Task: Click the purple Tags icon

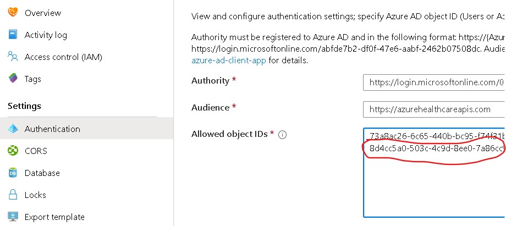Action: [13, 79]
